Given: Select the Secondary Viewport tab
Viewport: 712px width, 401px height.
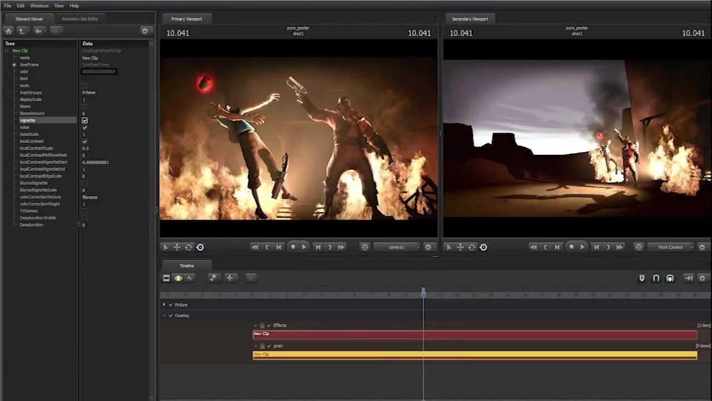Looking at the screenshot, I should point(470,19).
